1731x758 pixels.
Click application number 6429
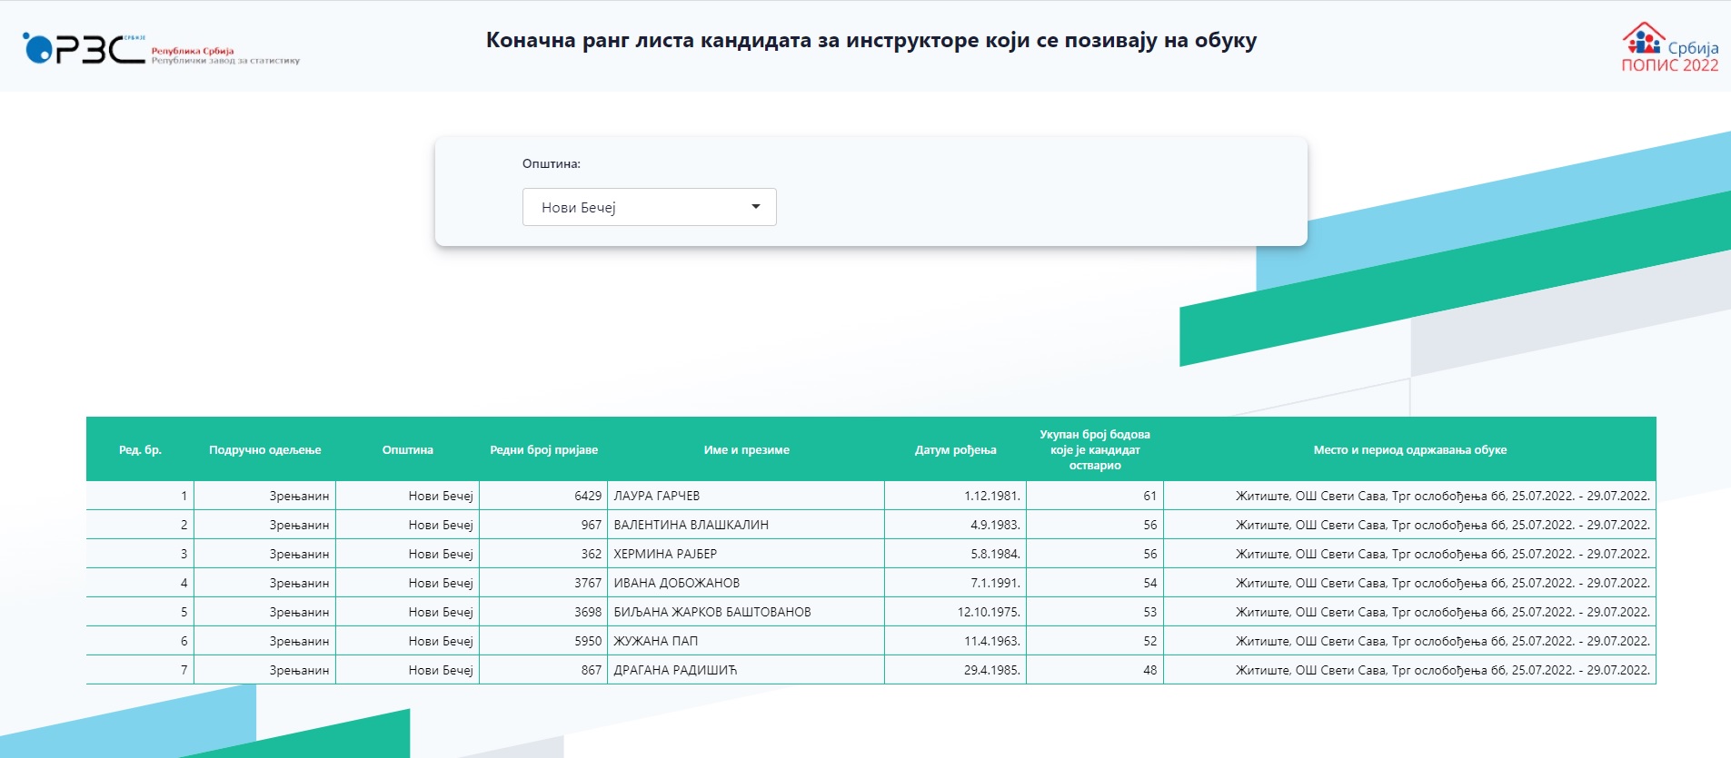[588, 496]
